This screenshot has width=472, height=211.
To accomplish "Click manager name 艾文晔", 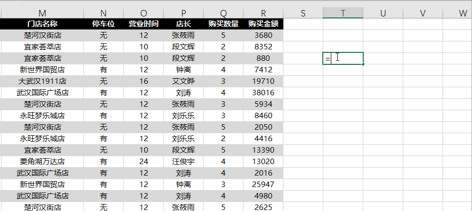I will point(184,81).
